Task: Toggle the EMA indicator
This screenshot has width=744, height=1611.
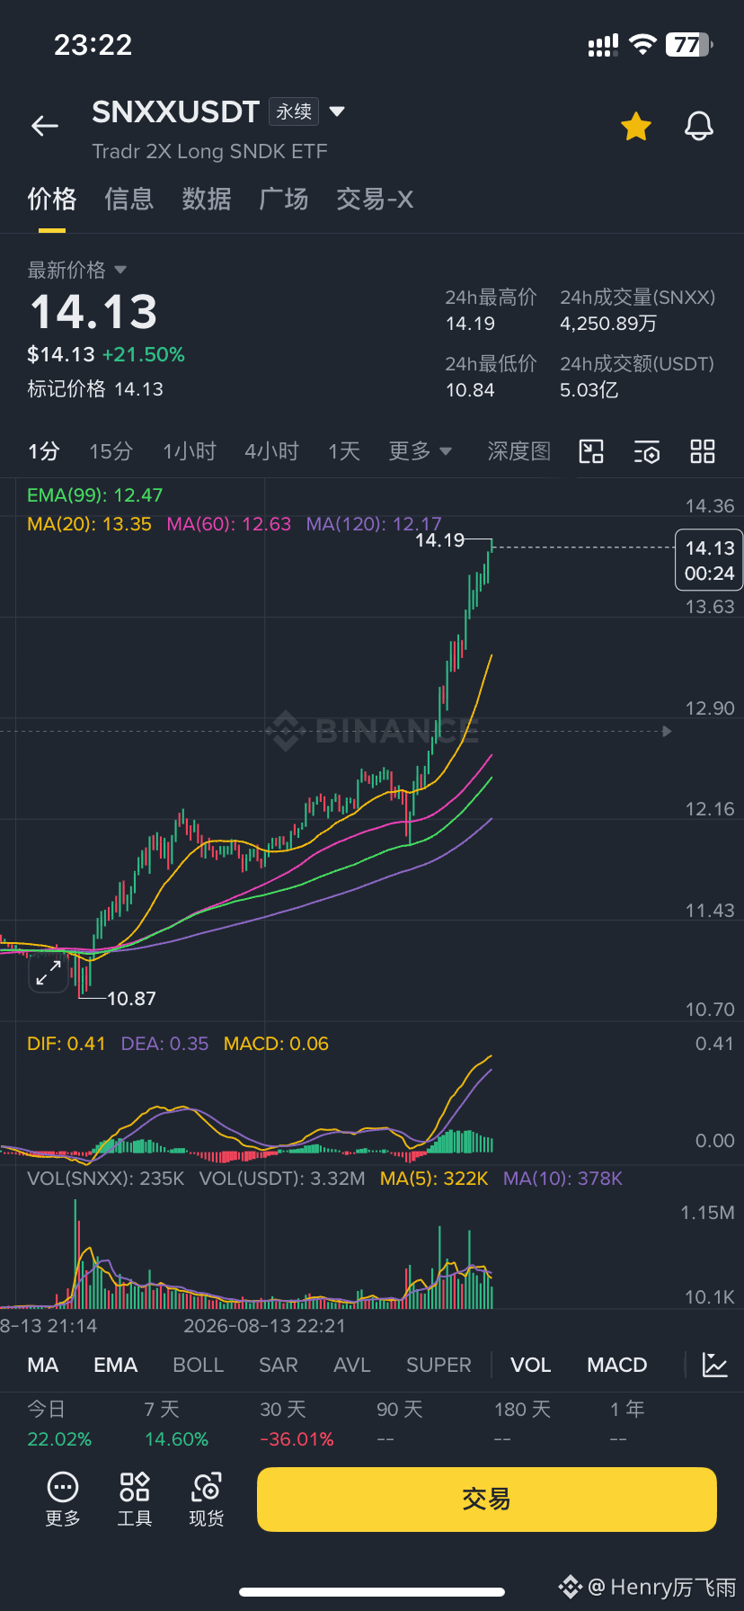Action: [x=116, y=1365]
